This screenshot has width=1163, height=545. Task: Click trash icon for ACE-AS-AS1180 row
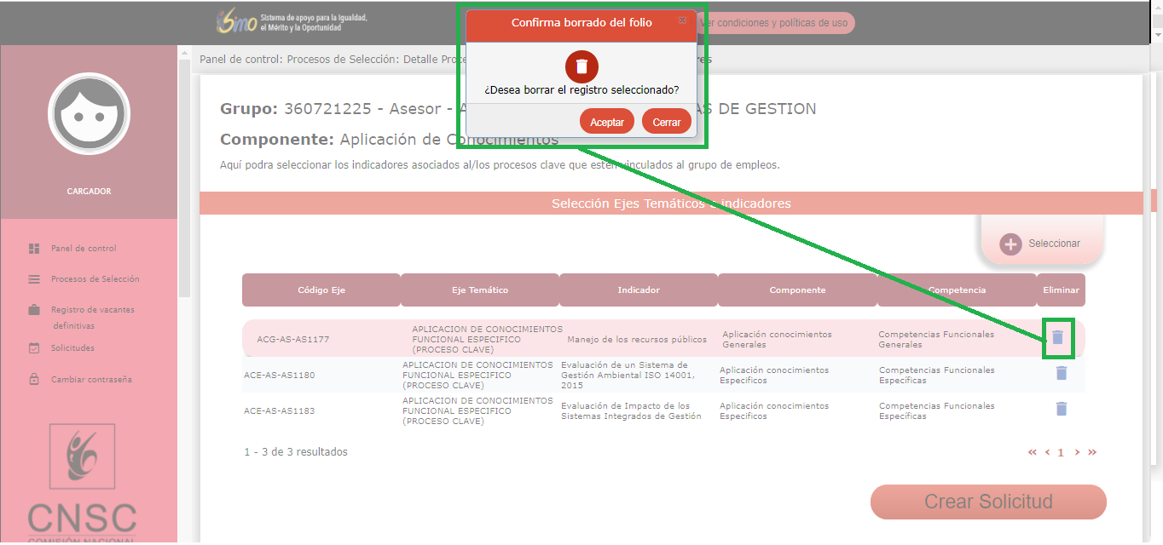1061,373
